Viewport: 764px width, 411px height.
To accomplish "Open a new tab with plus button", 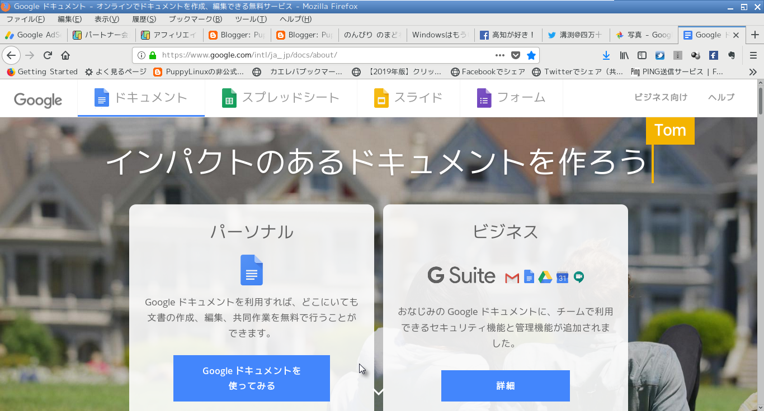I will coord(755,35).
